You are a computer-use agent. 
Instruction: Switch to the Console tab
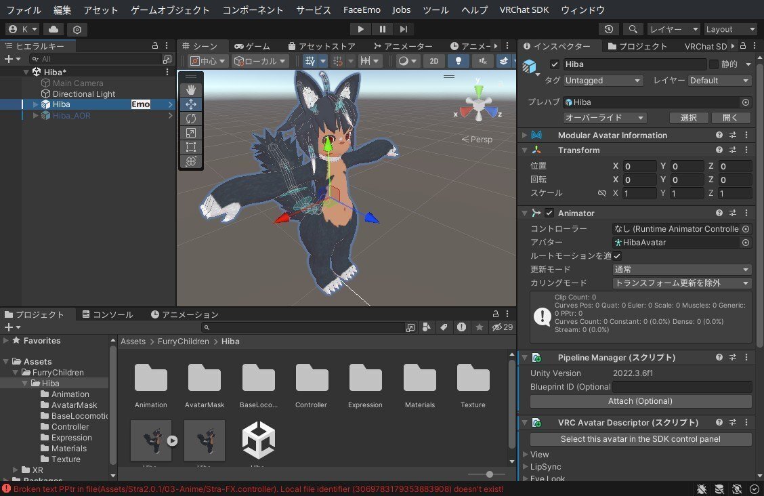point(107,314)
